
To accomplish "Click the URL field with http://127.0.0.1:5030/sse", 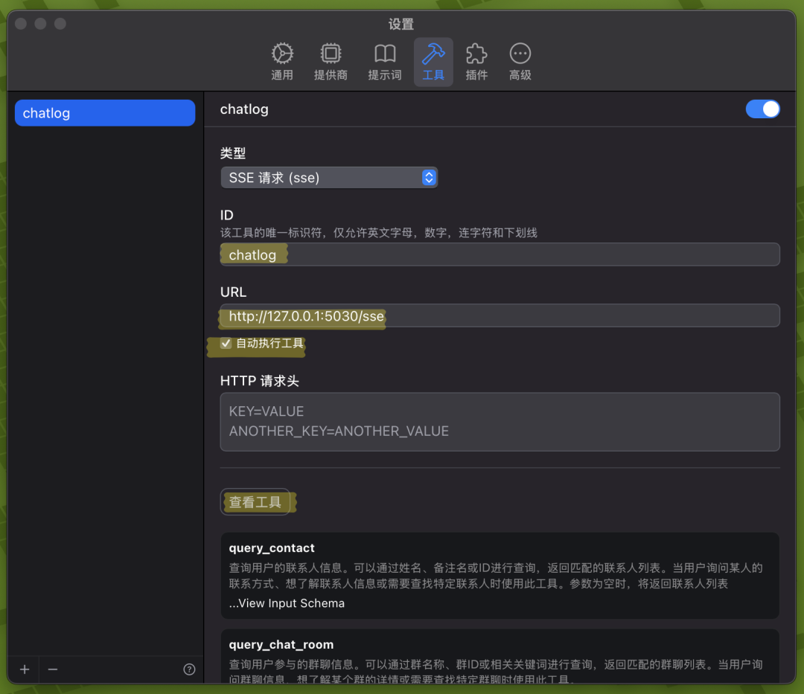I will 499,315.
